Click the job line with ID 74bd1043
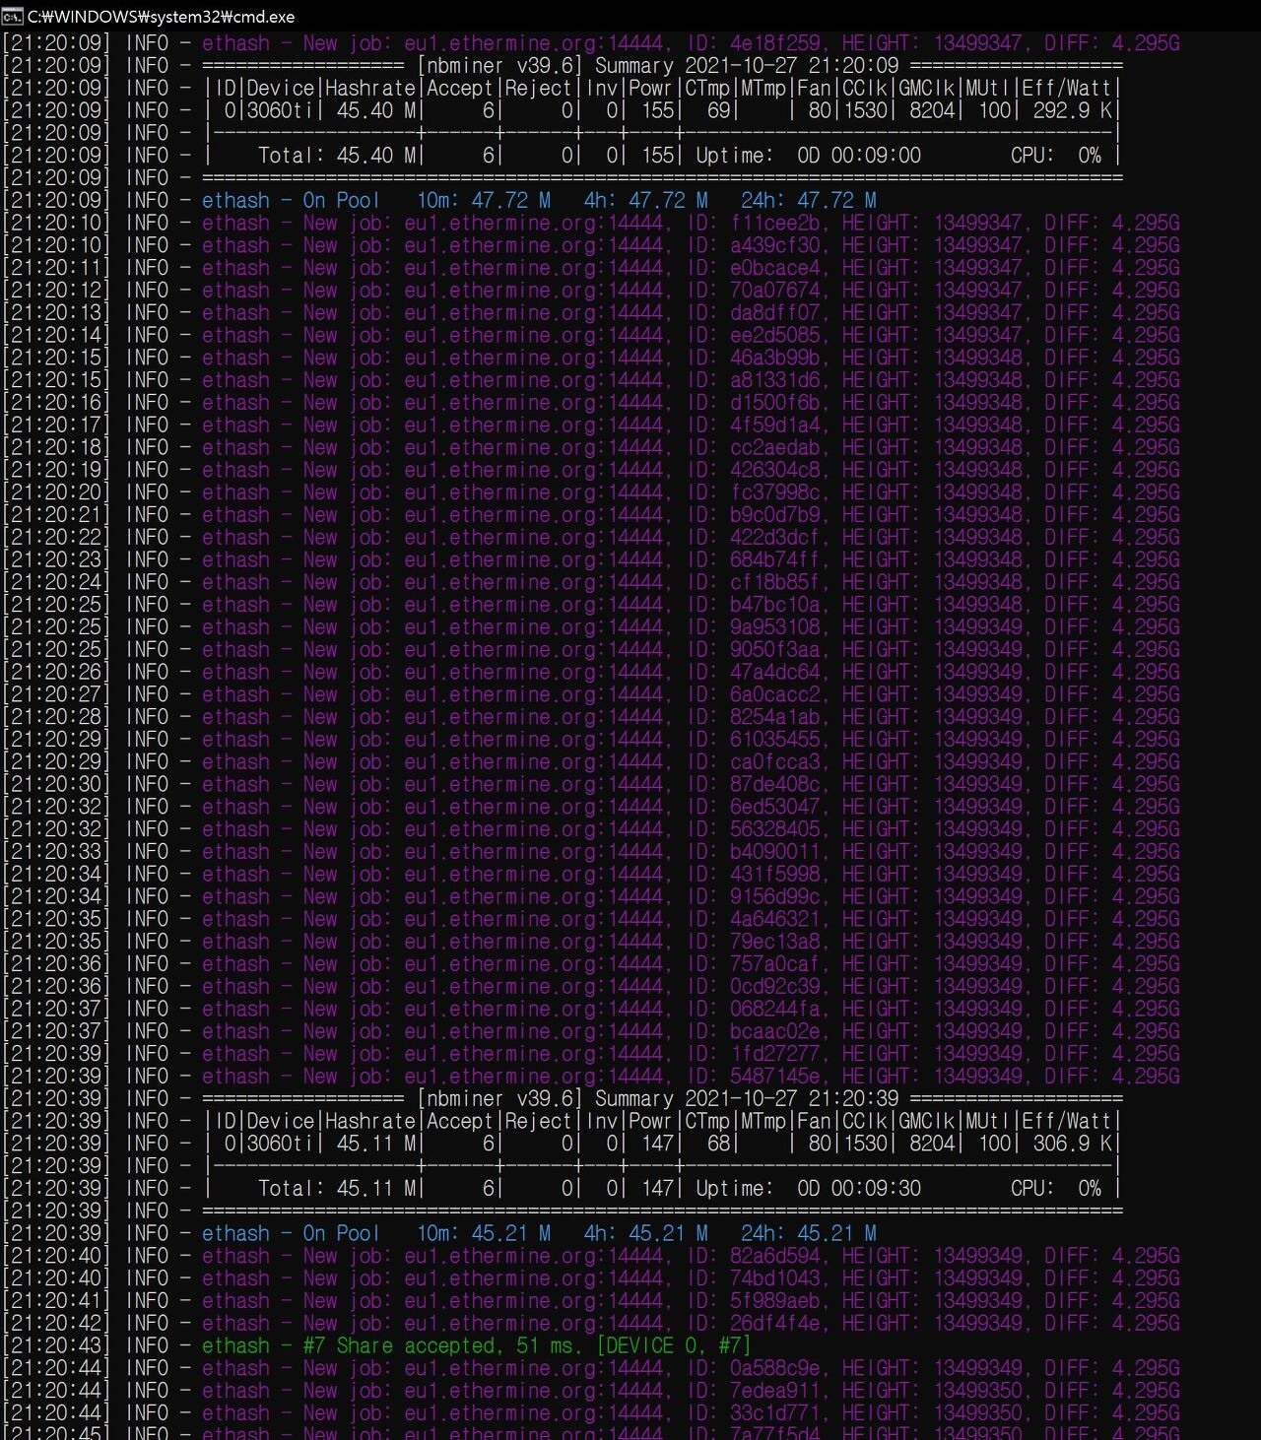This screenshot has height=1440, width=1261. [591, 1278]
